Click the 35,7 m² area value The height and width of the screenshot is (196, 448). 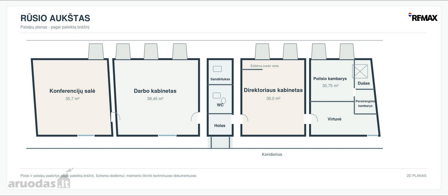pos(72,99)
